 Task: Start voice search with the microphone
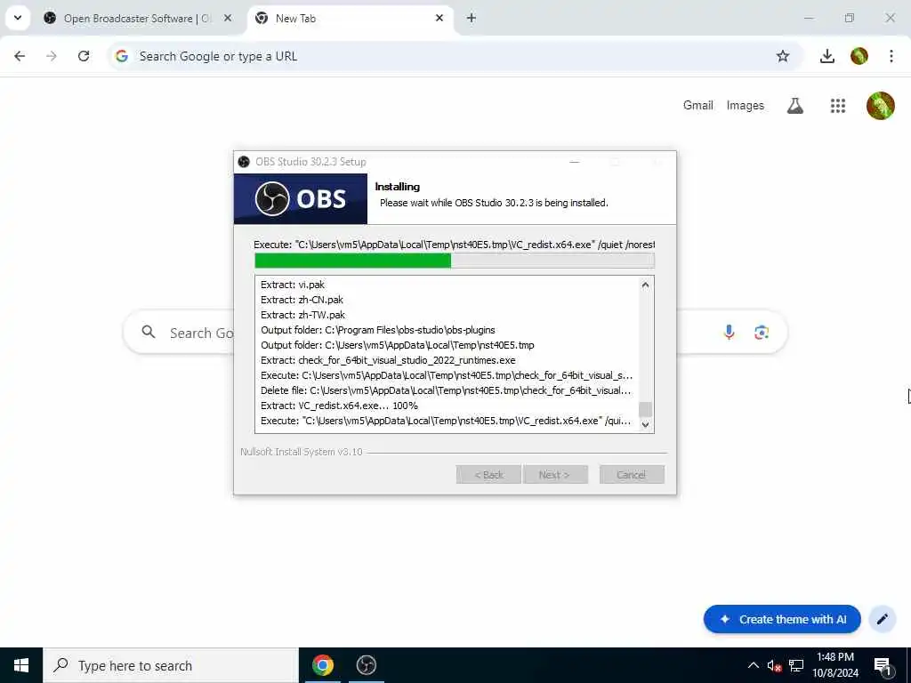click(x=729, y=333)
